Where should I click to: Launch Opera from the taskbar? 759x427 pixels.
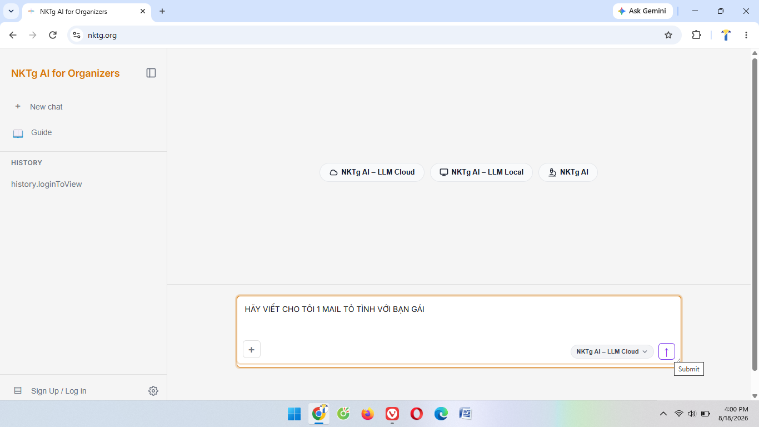click(417, 414)
